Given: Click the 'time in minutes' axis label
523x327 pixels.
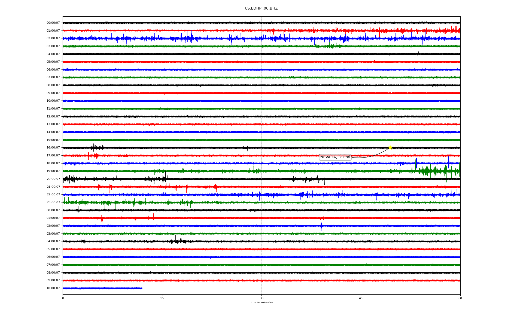Looking at the screenshot, I should click(261, 302).
